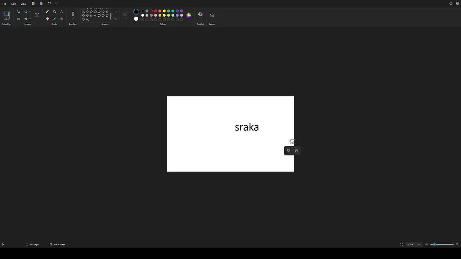Open the shape size button
461x259 pixels.
point(125,15)
